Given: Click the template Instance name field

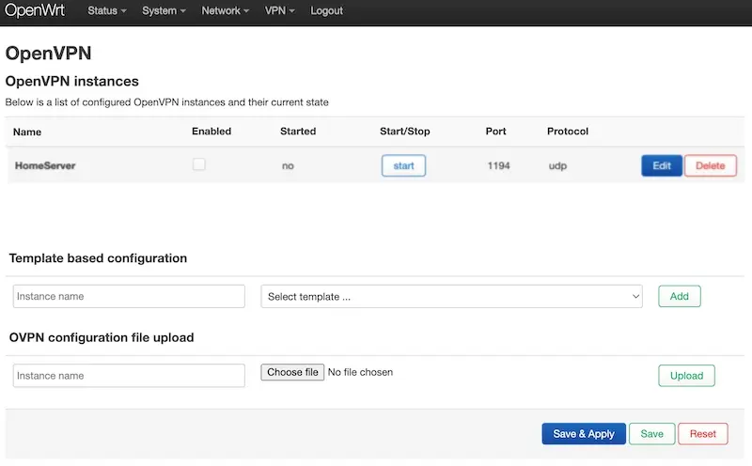Looking at the screenshot, I should coord(129,296).
